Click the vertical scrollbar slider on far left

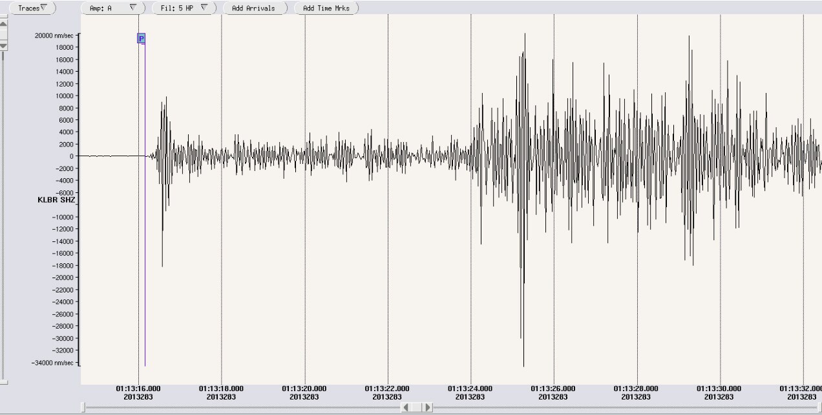3,34
